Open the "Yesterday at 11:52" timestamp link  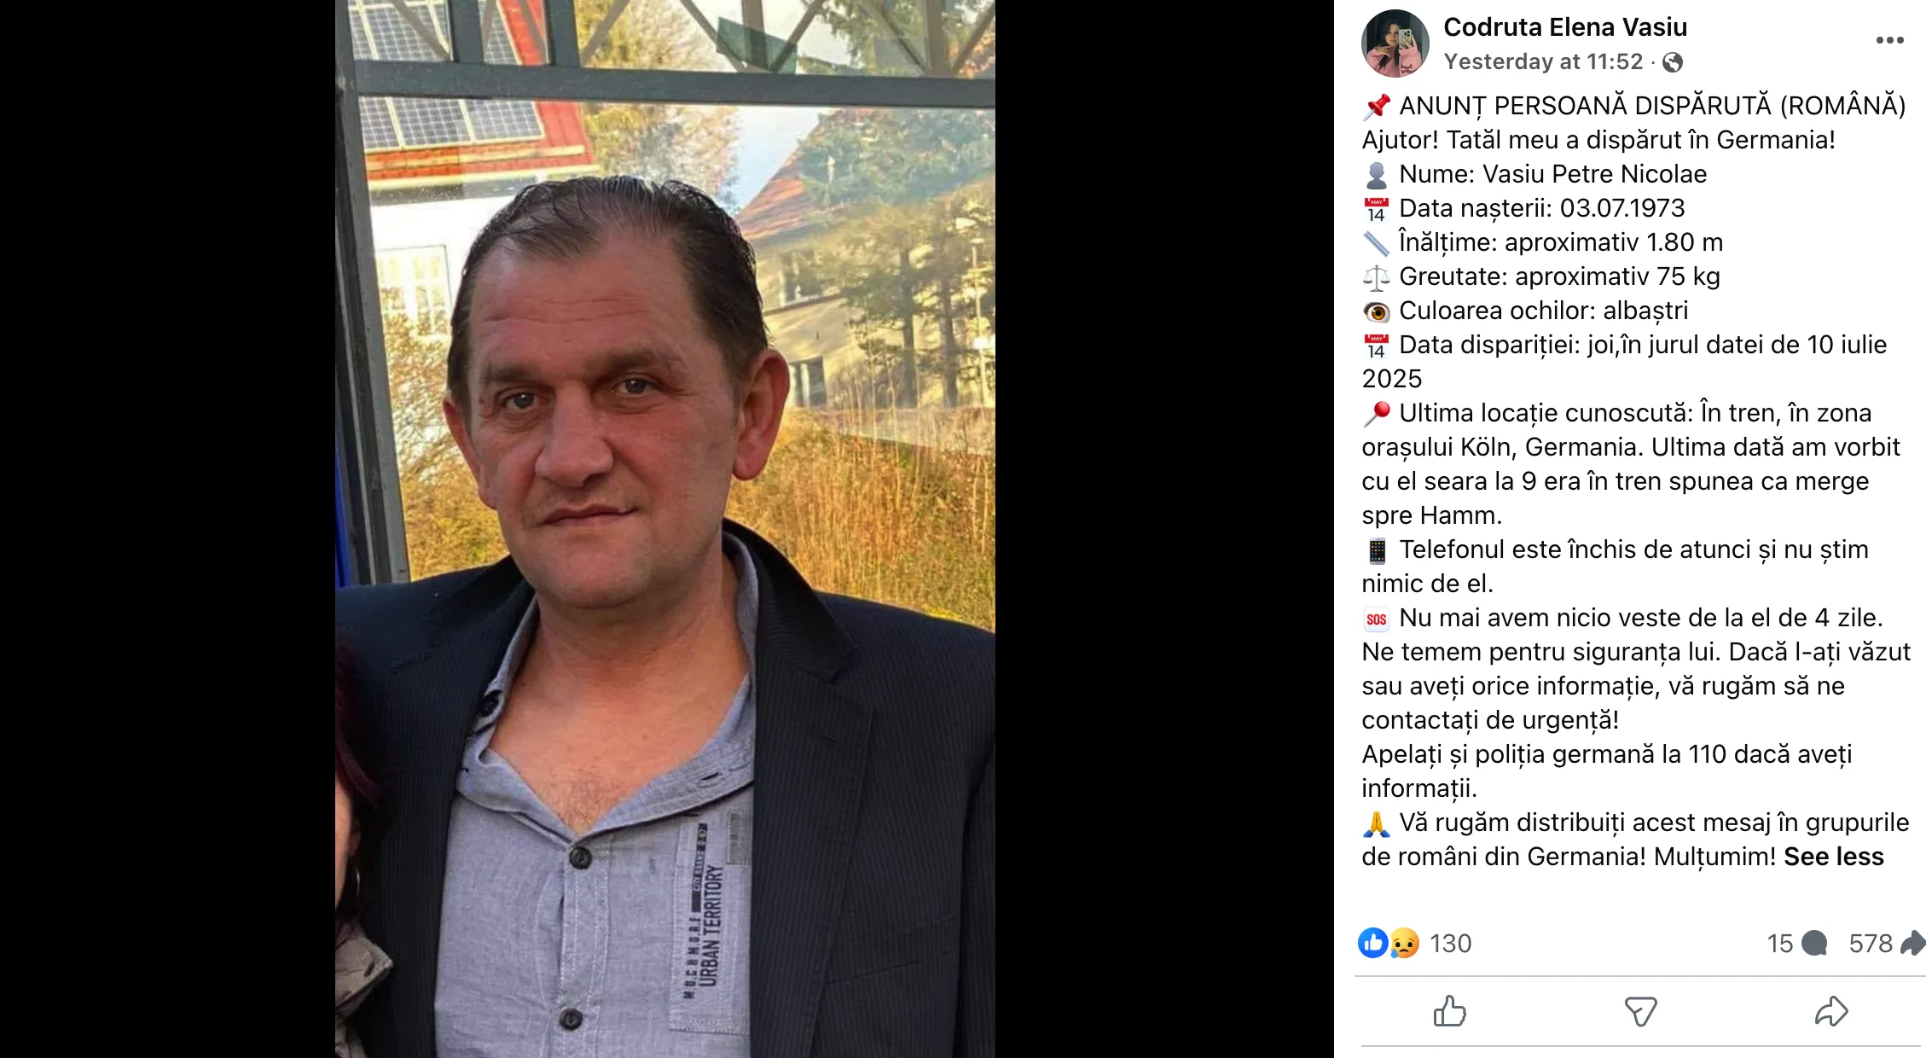[1543, 61]
